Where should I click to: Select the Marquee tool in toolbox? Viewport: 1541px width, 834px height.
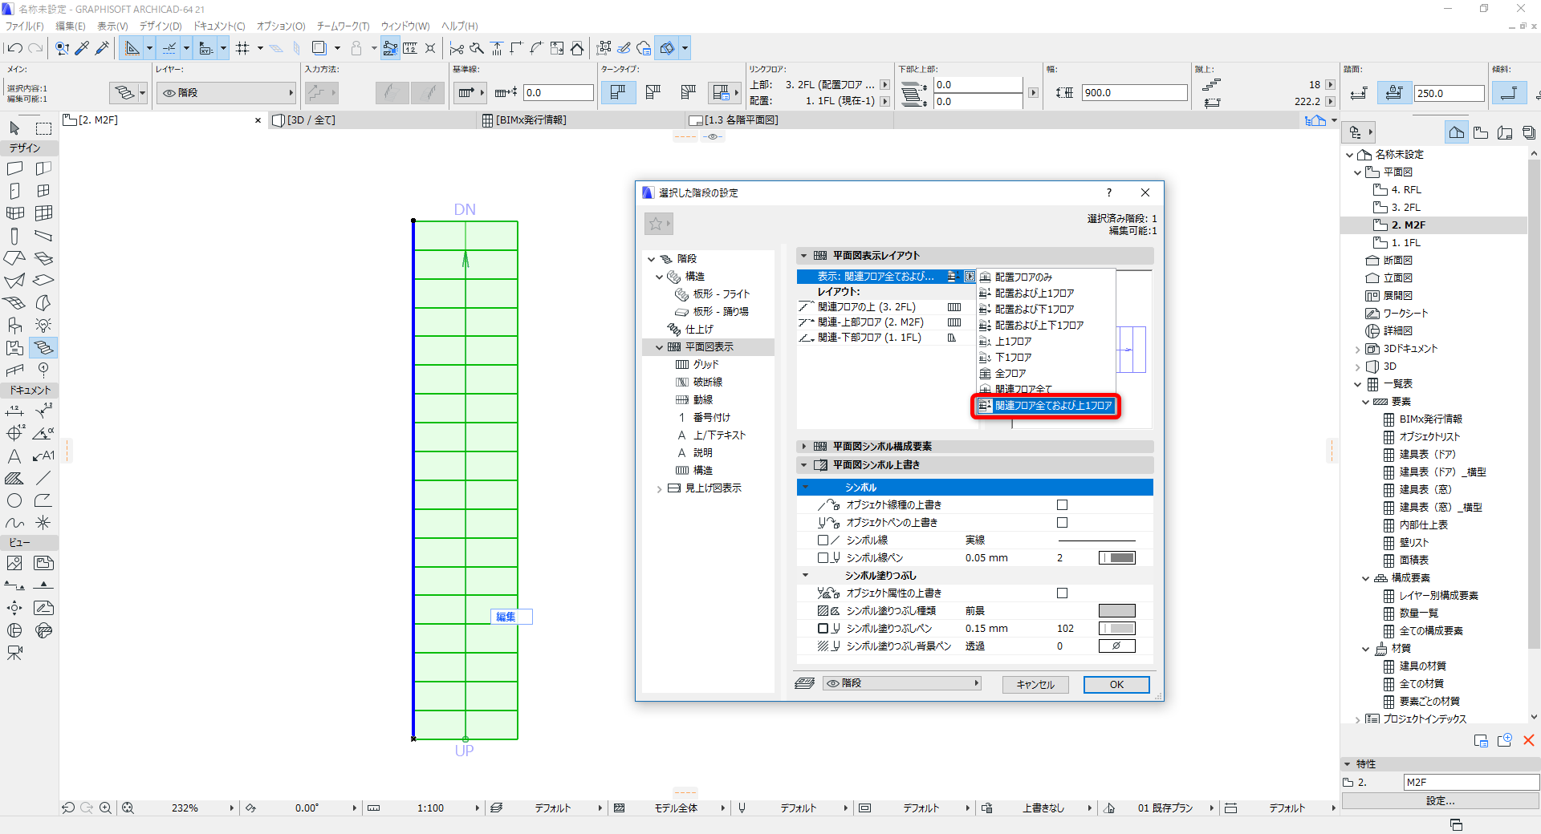pyautogui.click(x=43, y=128)
